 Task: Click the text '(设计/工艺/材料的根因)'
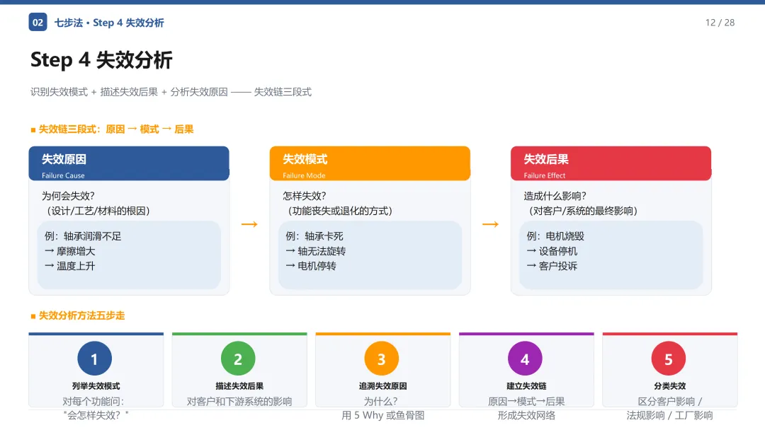pyautogui.click(x=98, y=211)
